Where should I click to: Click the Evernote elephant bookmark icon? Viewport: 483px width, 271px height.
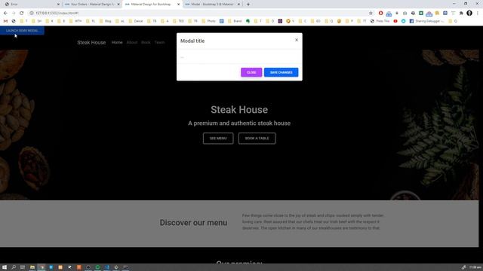tap(248, 21)
